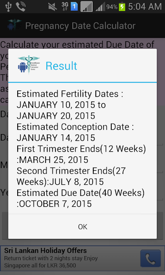Click the caduceus logo in Result dialog
This screenshot has height=275, width=165.
coord(29,65)
